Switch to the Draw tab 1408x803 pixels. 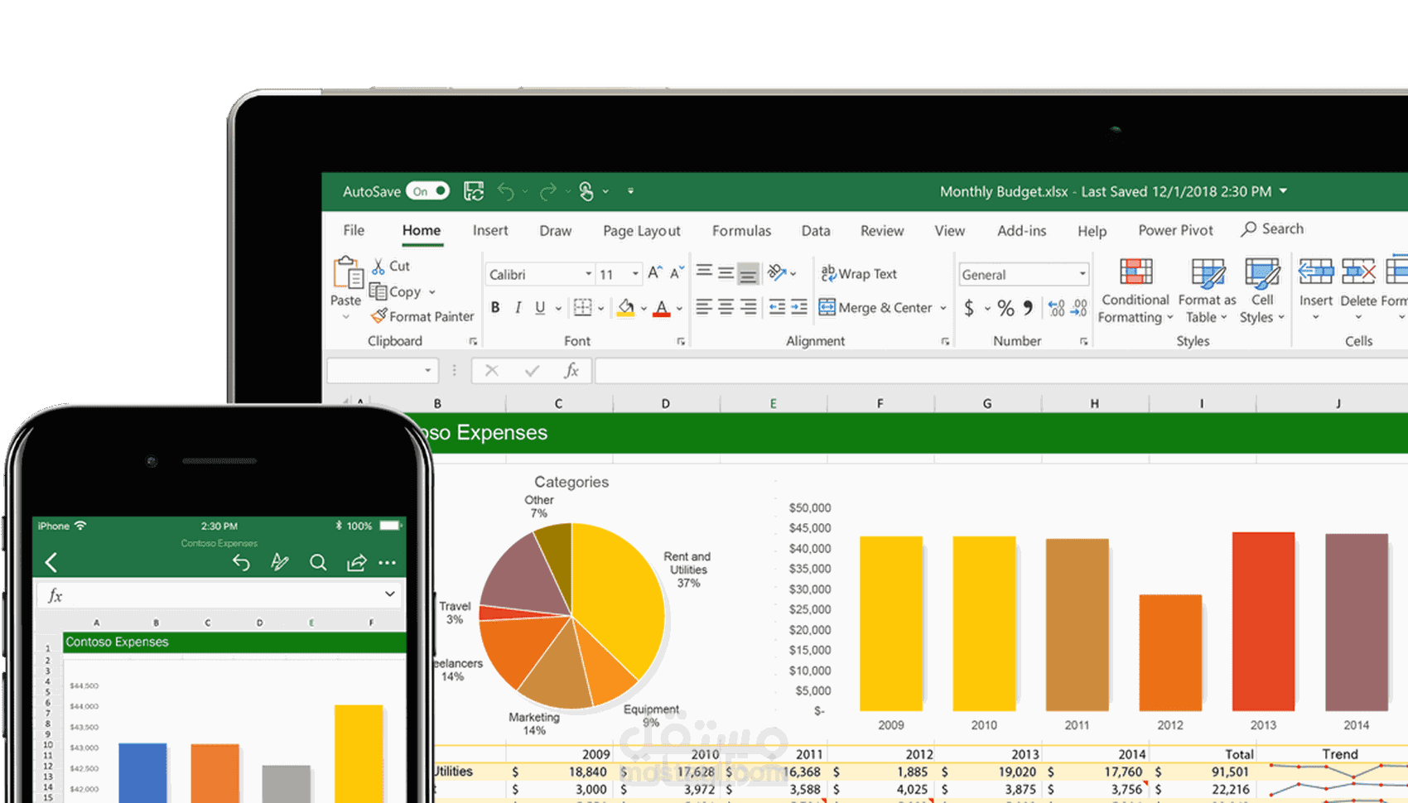click(x=555, y=230)
